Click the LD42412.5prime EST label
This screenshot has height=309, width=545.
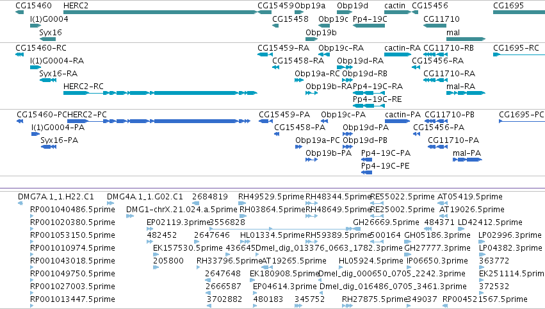pos(490,222)
